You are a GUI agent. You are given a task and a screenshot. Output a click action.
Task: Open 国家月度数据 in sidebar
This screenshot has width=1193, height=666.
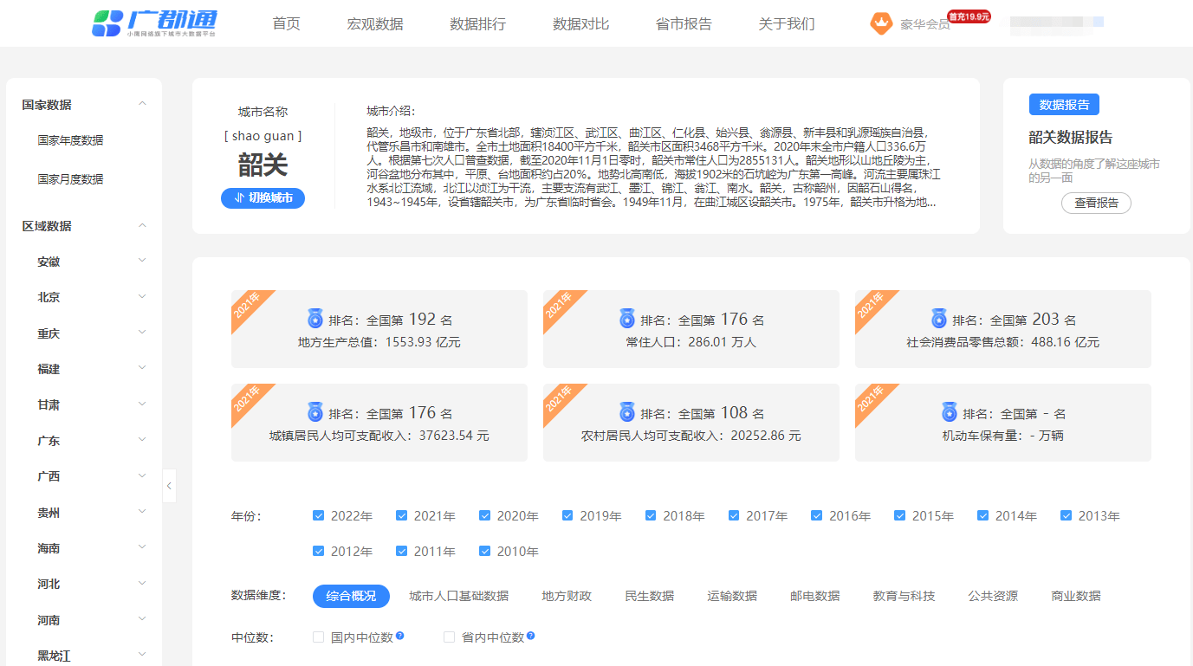70,179
